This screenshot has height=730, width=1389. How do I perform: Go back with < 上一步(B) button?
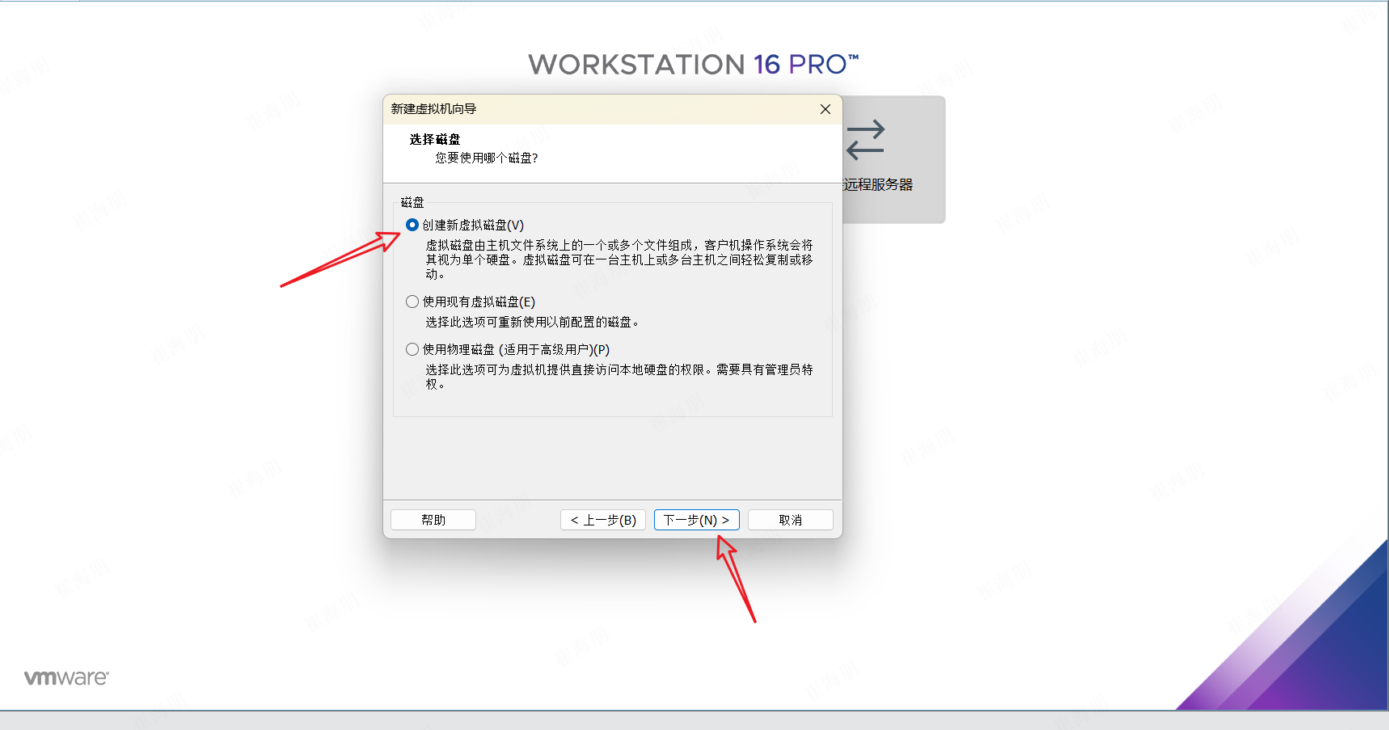[603, 520]
